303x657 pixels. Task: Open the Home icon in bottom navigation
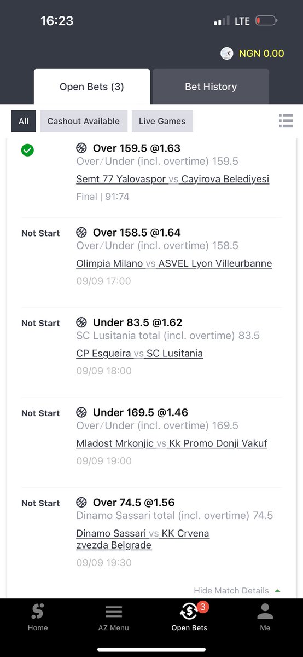(38, 612)
